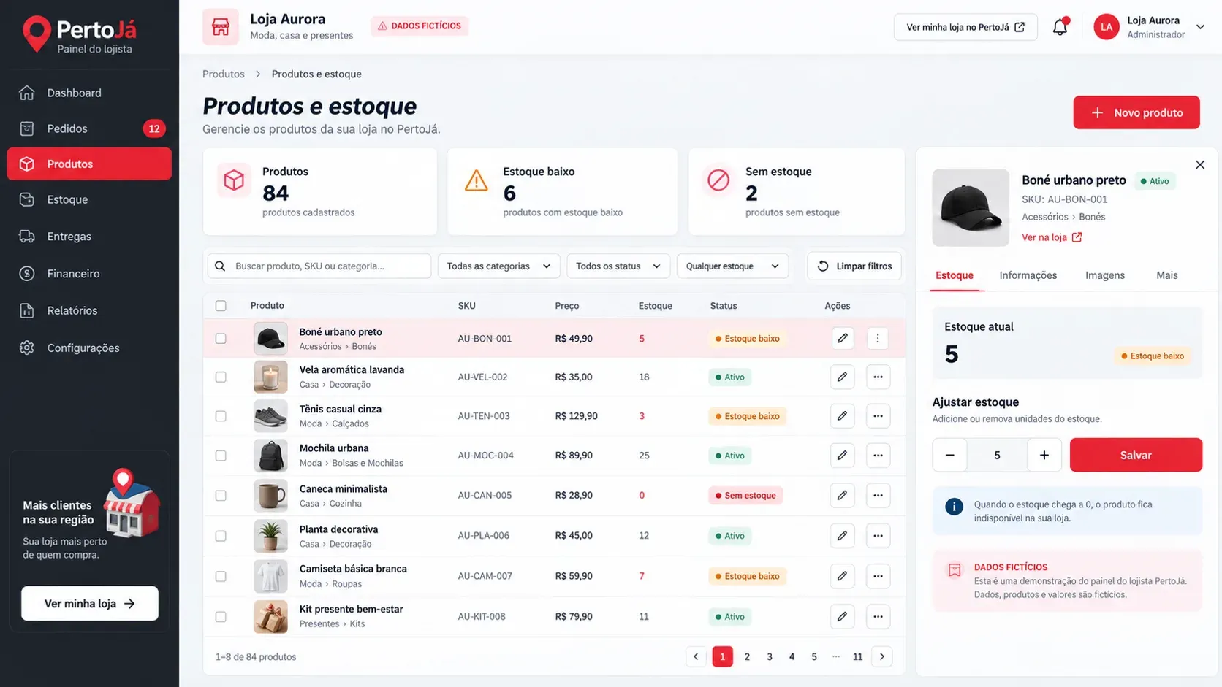The image size is (1222, 687).
Task: Click the Loja Aurora store icon in header
Action: coord(221,27)
